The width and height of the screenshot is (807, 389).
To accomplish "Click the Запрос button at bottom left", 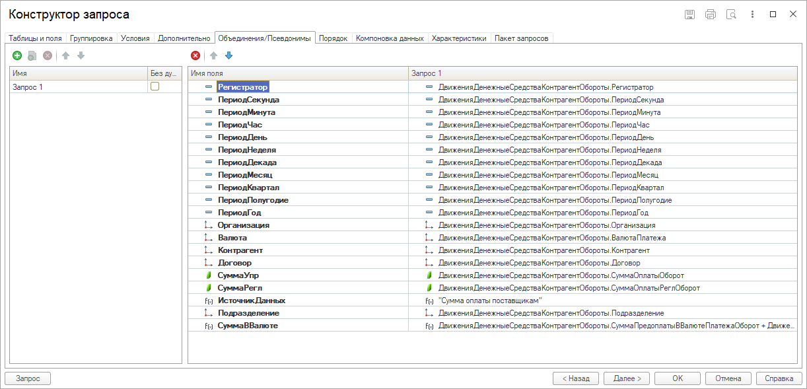I will tap(28, 378).
